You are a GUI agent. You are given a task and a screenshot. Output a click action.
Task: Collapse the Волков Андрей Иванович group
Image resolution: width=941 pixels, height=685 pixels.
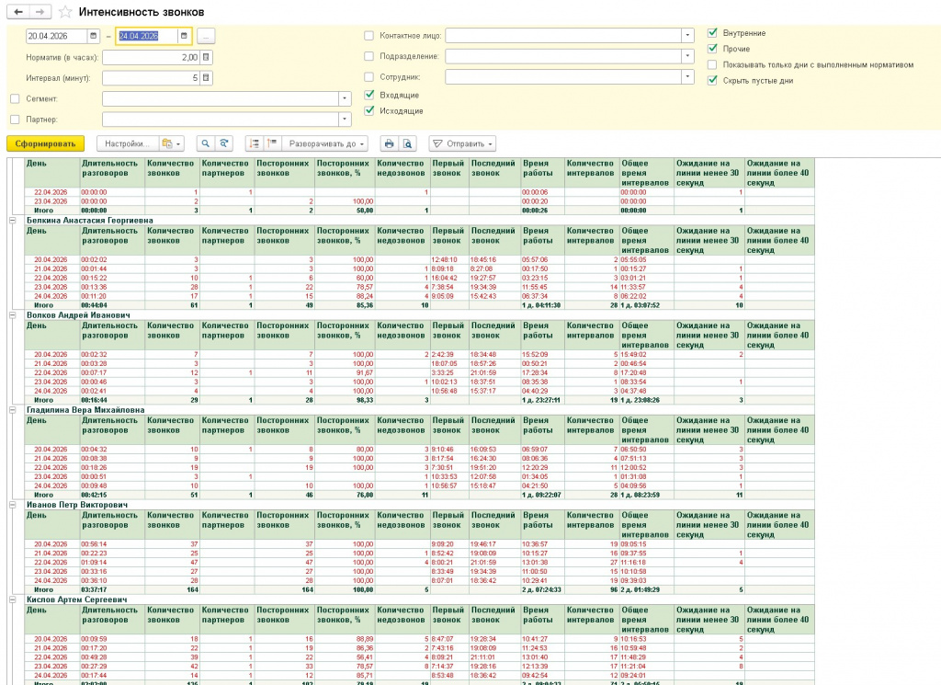tap(12, 315)
